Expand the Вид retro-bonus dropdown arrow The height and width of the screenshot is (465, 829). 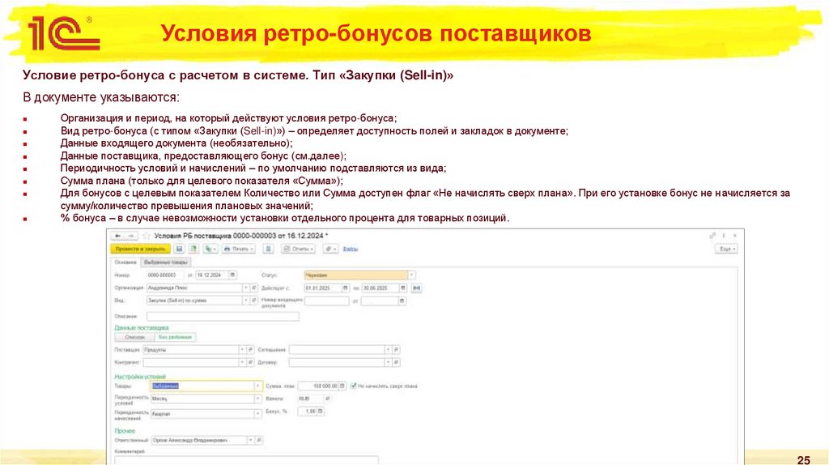point(246,301)
